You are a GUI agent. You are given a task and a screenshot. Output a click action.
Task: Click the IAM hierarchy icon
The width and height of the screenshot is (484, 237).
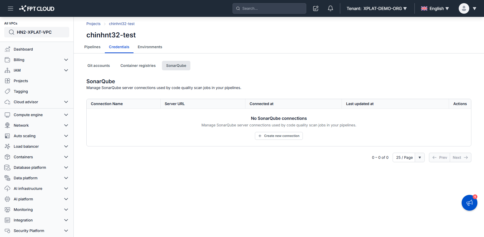[7, 70]
